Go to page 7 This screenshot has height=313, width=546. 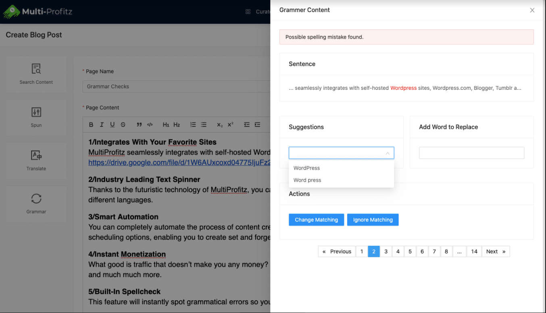pos(434,251)
